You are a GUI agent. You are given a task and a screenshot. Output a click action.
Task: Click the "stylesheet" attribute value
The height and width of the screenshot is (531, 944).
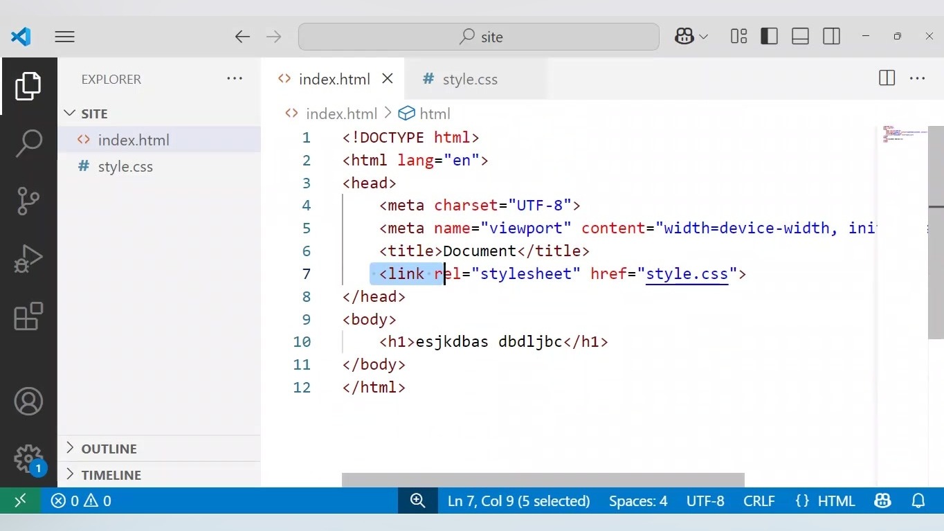[526, 273]
